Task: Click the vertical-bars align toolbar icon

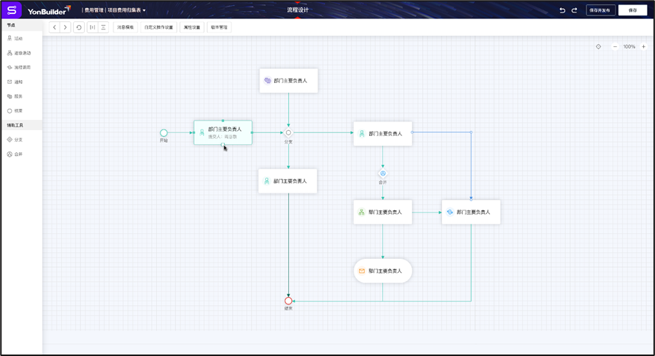Action: click(x=92, y=27)
